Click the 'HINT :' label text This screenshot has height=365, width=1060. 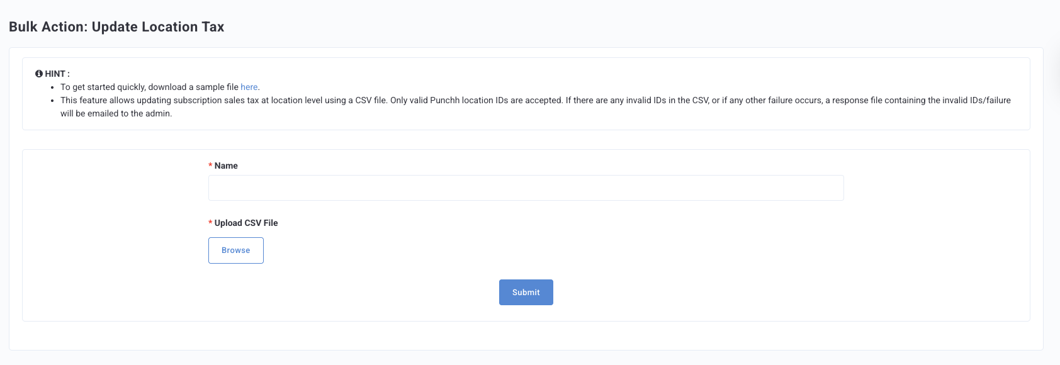click(57, 74)
